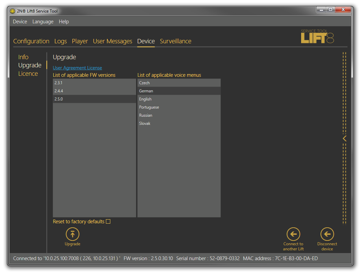The width and height of the screenshot is (361, 273).
Task: Click the Disconnect device icon
Action: (x=327, y=234)
